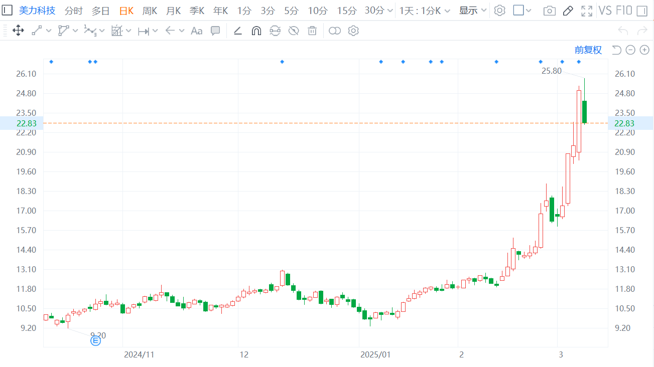Open drawing toolbar settings gear
The image size is (654, 367).
[353, 31]
